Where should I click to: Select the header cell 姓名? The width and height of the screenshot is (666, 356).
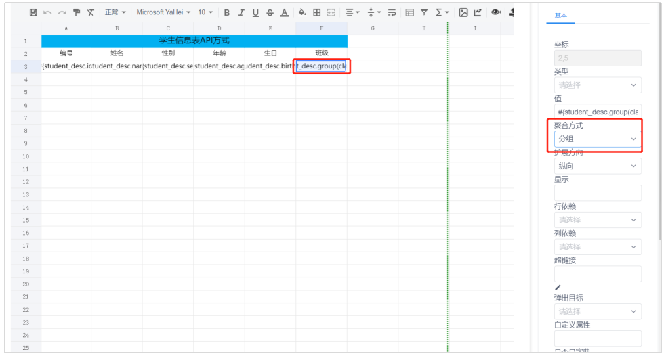click(x=117, y=53)
